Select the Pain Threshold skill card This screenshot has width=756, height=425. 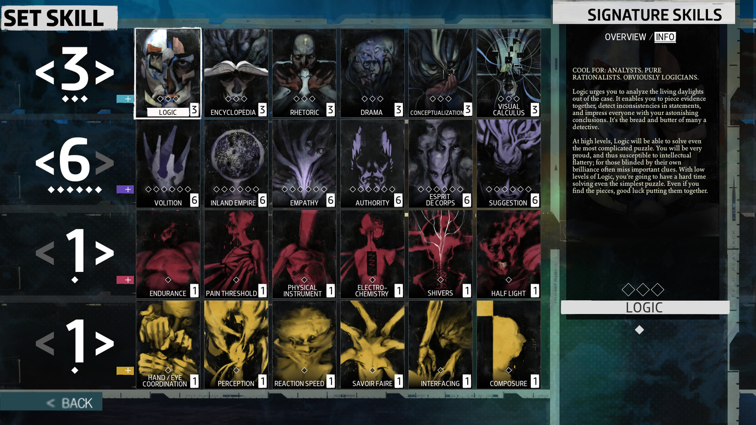236,255
